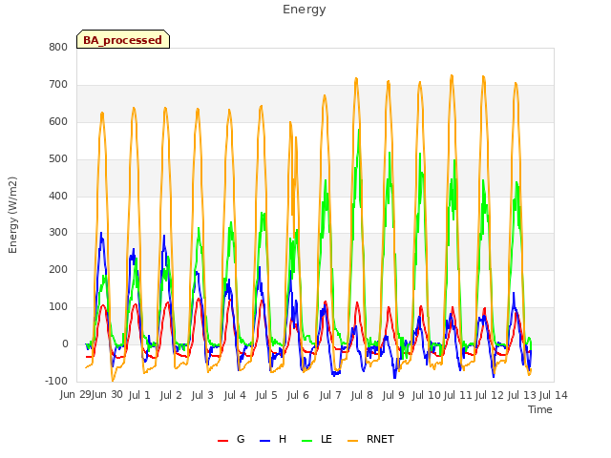Click the '200' y-axis tick label

pyautogui.click(x=58, y=269)
